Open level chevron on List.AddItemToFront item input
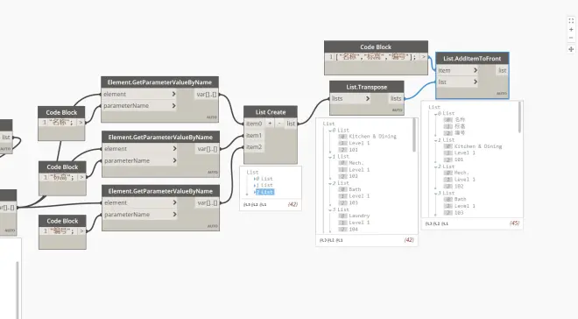The height and width of the screenshot is (319, 578). point(476,70)
